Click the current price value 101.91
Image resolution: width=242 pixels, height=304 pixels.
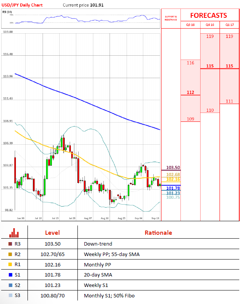pos(97,5)
